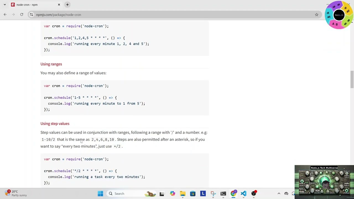Click the Node.js Tech Multiverse webcam overlay
Image resolution: width=354 pixels, height=199 pixels.
pos(324,182)
